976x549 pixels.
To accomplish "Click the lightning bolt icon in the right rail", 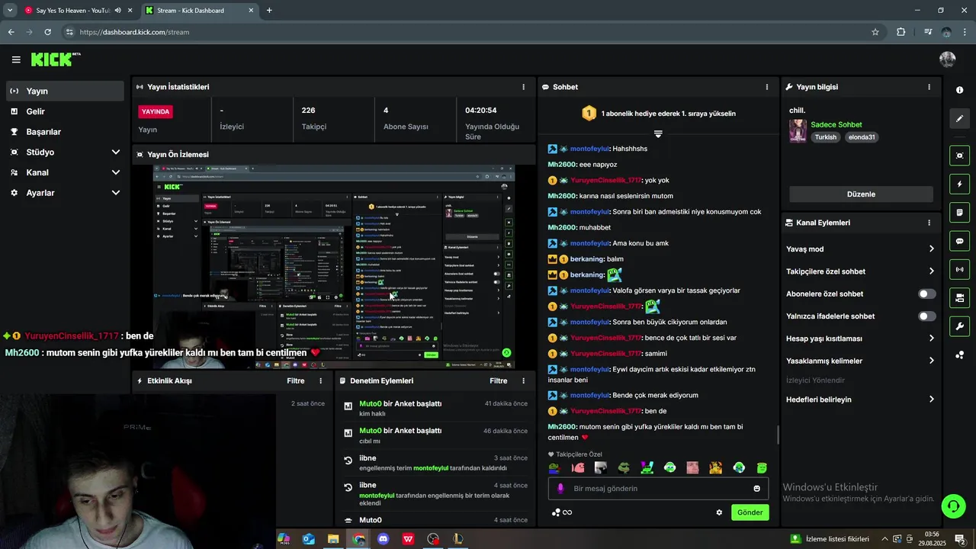I will pyautogui.click(x=959, y=184).
